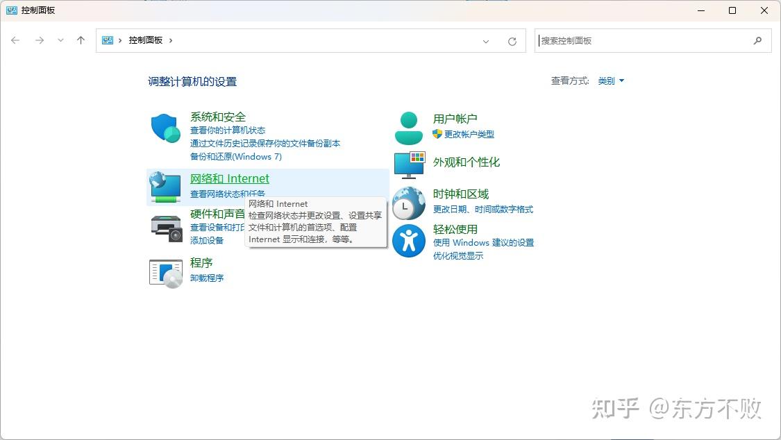Screen dimensions: 781x440
Task: Open the Programs disc icon
Action: click(x=166, y=273)
